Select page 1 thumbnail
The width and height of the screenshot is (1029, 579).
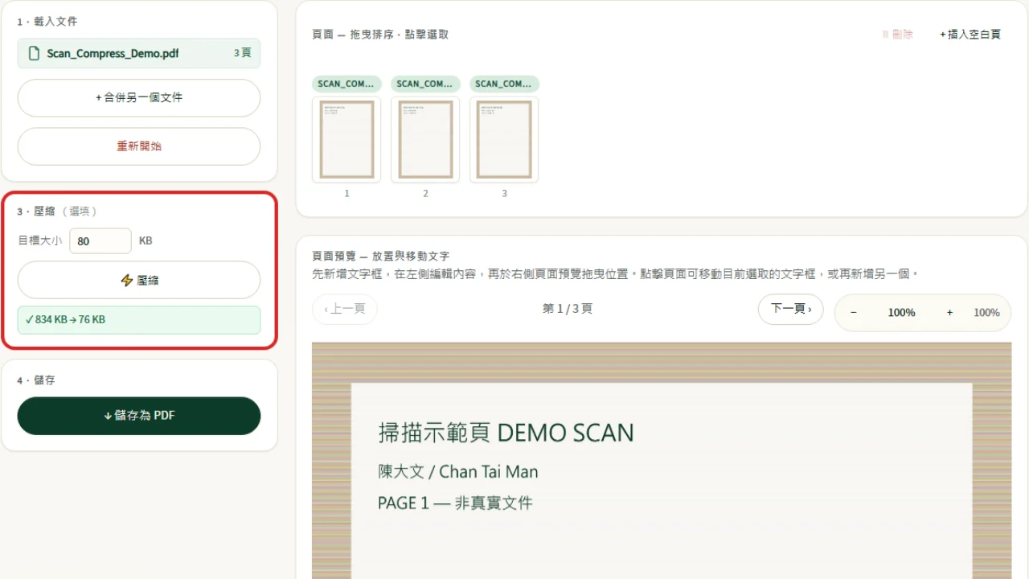(x=346, y=140)
